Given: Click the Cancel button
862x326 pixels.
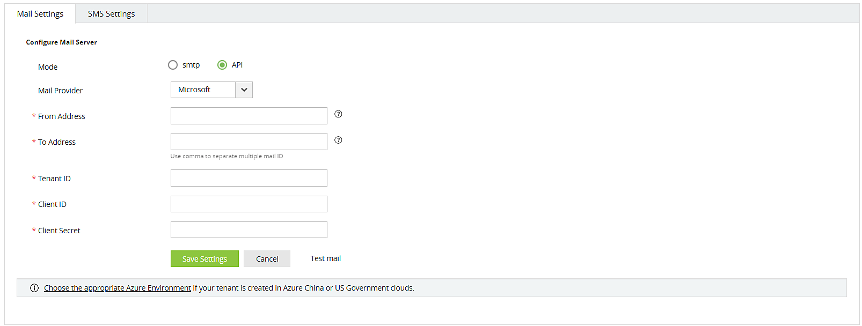Looking at the screenshot, I should pyautogui.click(x=267, y=258).
